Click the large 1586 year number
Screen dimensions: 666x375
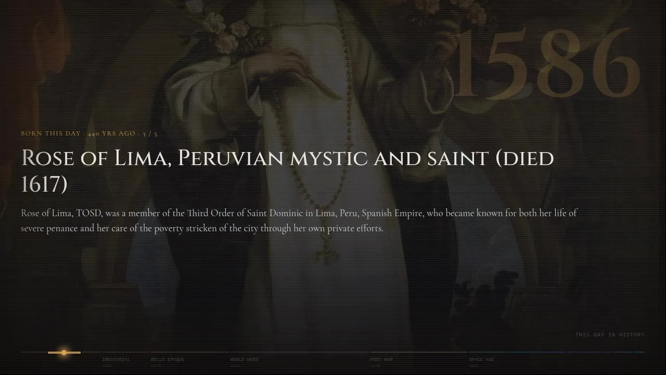547,63
